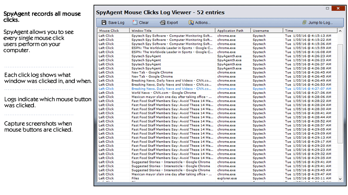The height and width of the screenshot is (195, 348).
Task: Select Suggested Stories entry at 4:29:45 AM
Action: coord(217,170)
